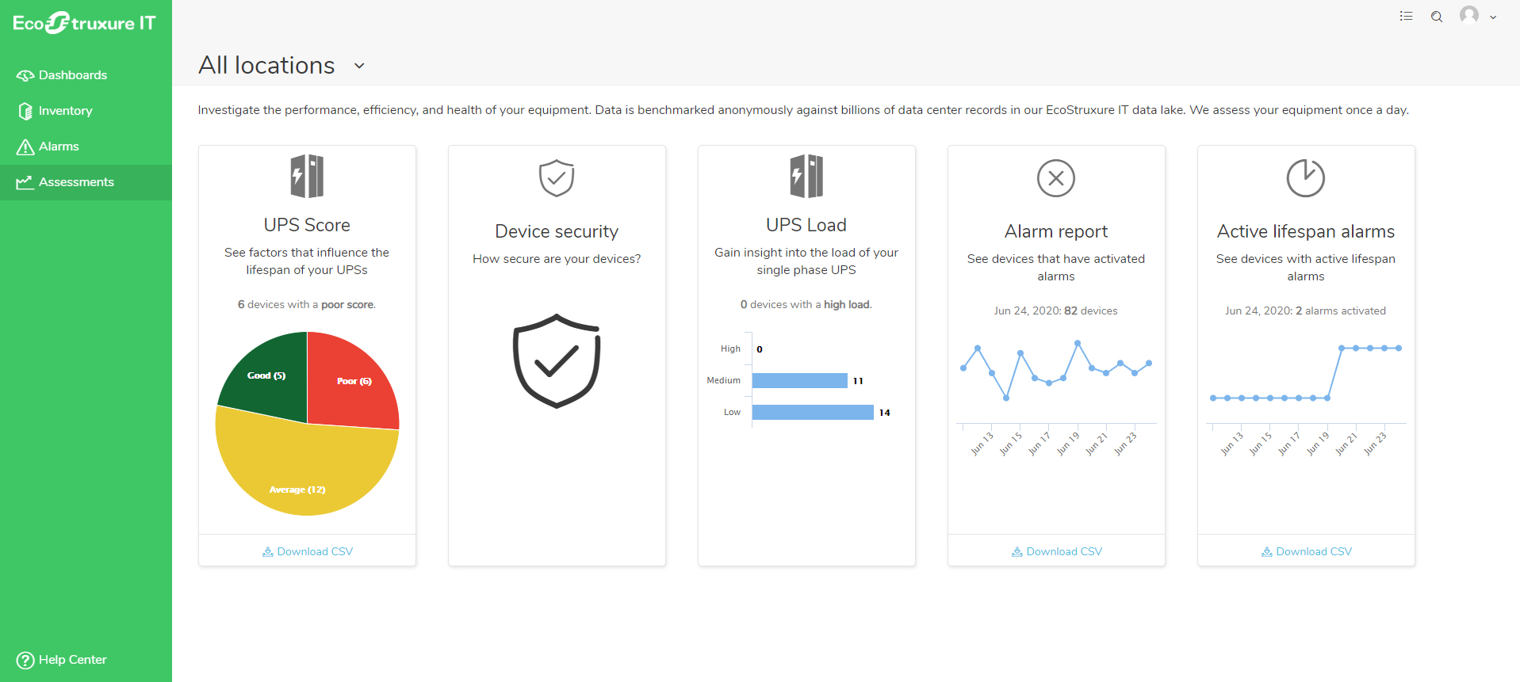Expand the All locations dropdown
Screen dimensions: 1520x682
coord(359,66)
